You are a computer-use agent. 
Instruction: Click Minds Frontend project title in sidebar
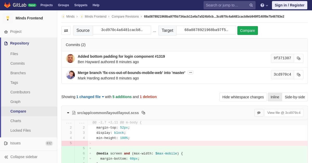pos(29,18)
